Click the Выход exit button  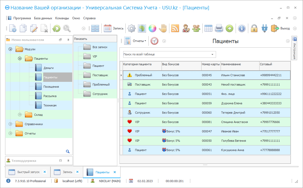click(x=280, y=28)
